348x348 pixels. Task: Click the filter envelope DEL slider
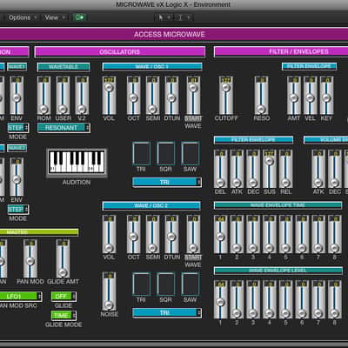[x=220, y=169]
